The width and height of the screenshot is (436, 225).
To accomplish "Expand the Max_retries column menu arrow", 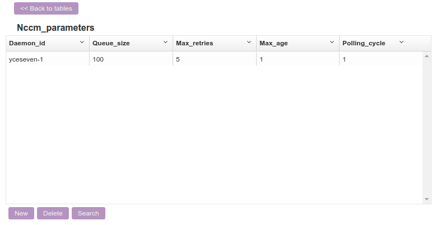I will point(249,43).
